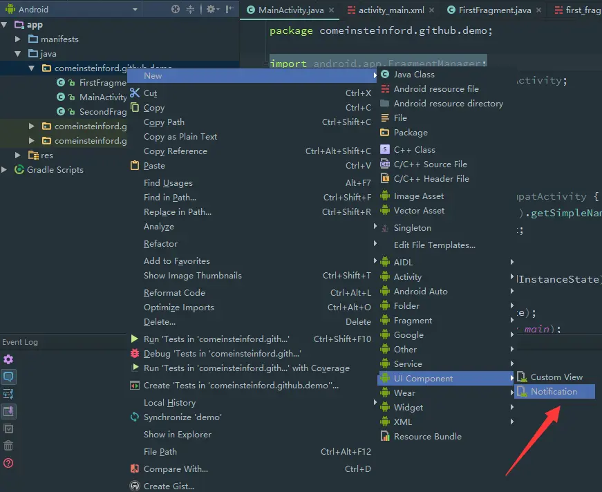Click the Event Log balloon notifications icon
This screenshot has width=602, height=492.
[x=8, y=377]
